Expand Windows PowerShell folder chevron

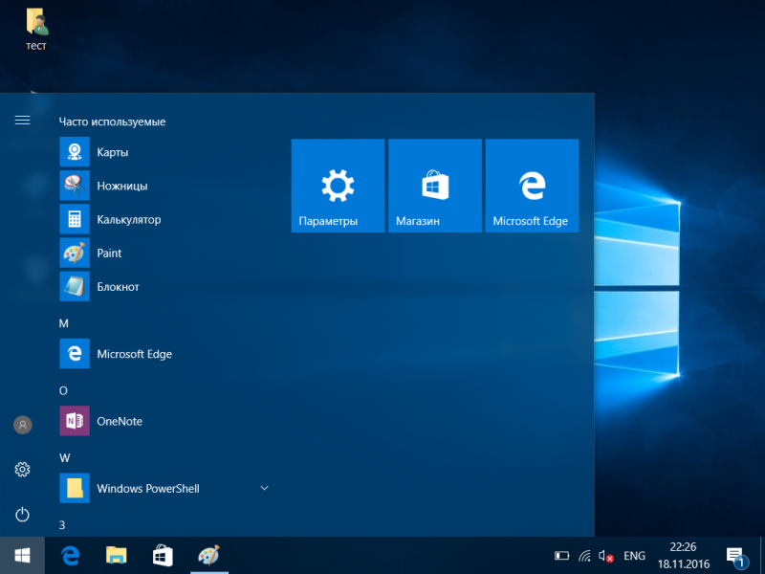[265, 488]
